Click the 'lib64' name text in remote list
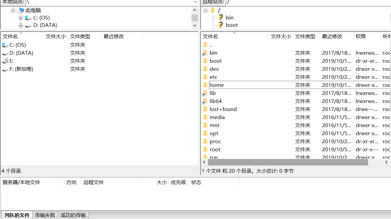 tap(216, 101)
